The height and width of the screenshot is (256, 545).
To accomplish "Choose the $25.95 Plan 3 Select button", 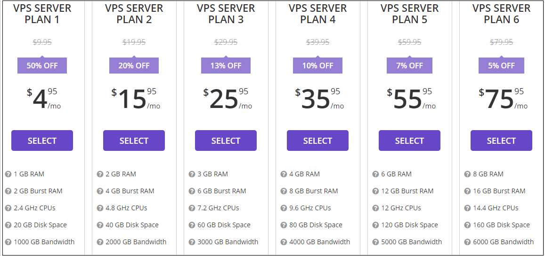I will tap(226, 140).
